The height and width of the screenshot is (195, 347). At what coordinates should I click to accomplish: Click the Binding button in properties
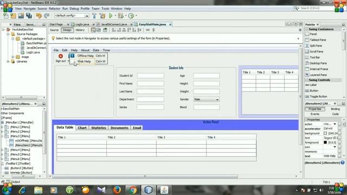(335, 109)
